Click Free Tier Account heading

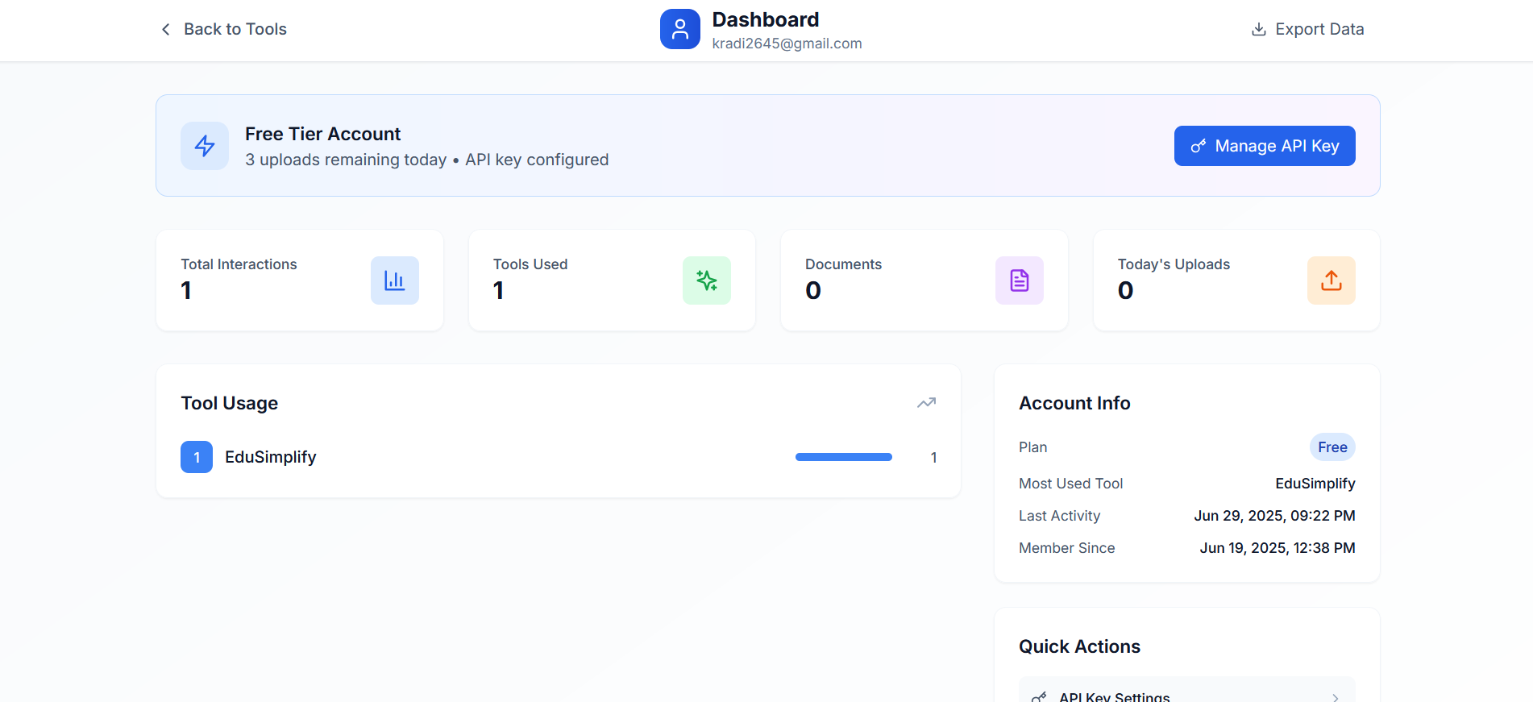pyautogui.click(x=322, y=134)
